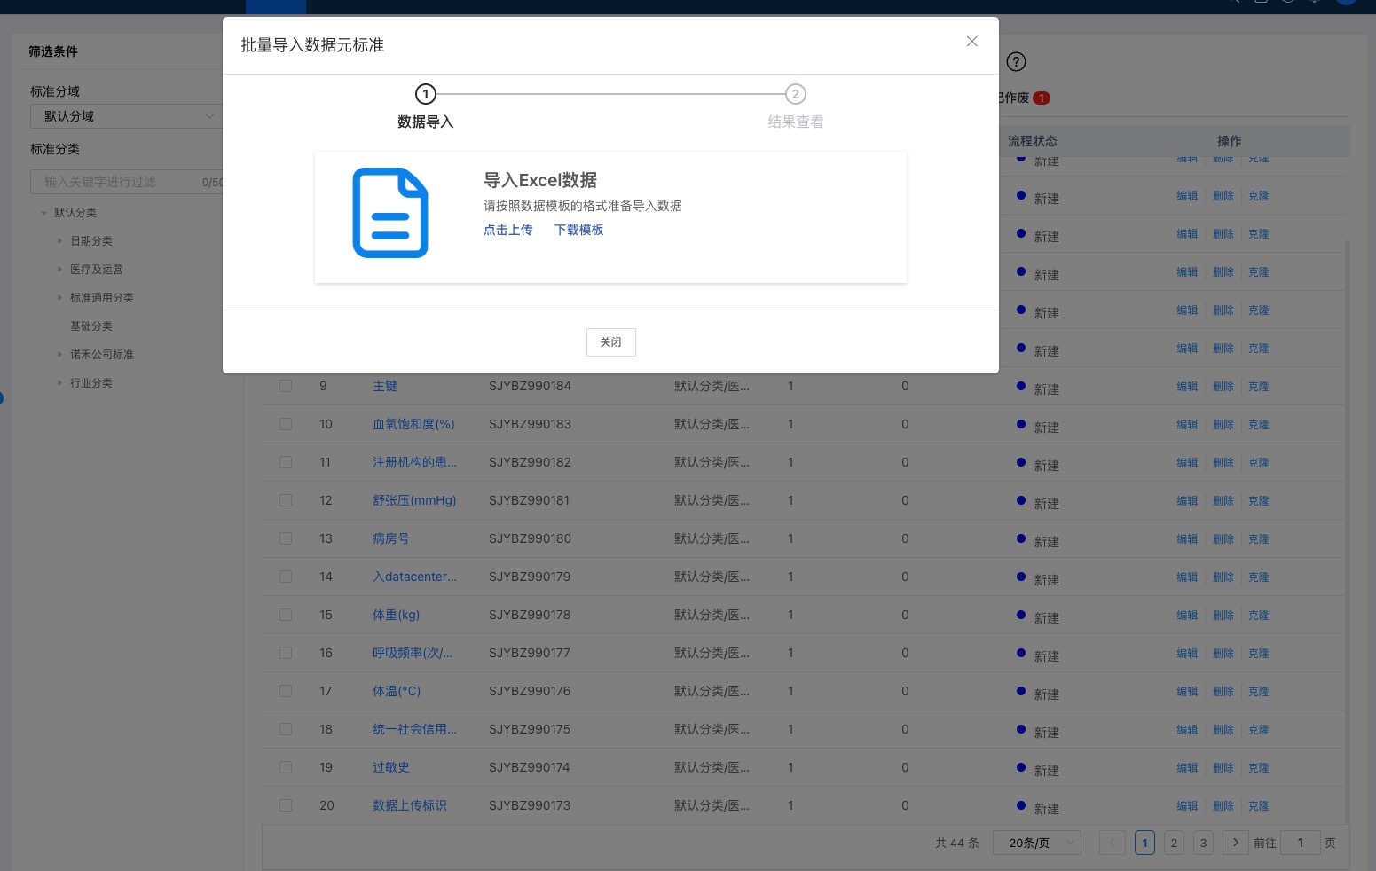This screenshot has width=1376, height=871.
Task: Click step 2 结果查看 circle
Action: coord(795,94)
